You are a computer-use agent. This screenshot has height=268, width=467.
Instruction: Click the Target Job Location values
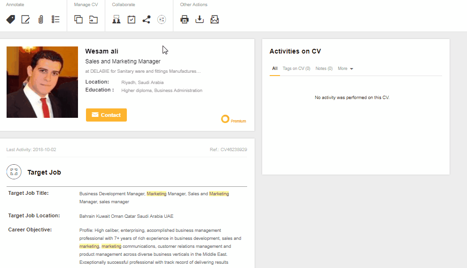[126, 216]
